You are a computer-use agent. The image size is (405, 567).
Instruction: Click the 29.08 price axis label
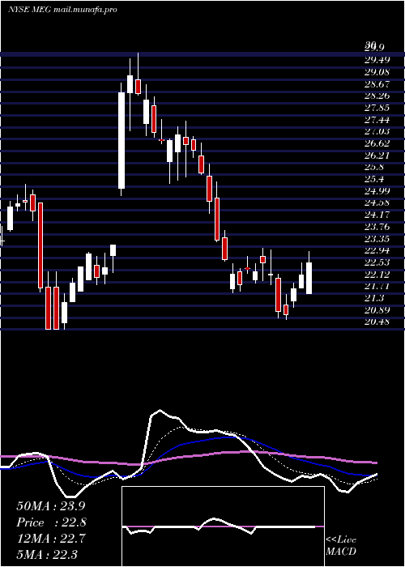tap(377, 72)
